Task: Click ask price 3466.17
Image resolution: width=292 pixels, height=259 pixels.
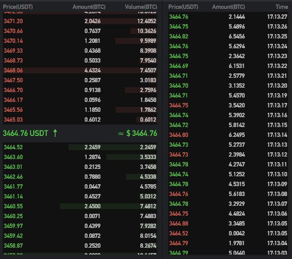Action: 13,100
